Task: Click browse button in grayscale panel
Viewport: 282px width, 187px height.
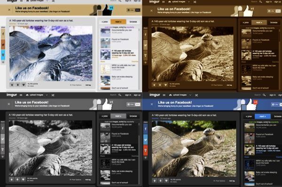Action: [133, 116]
